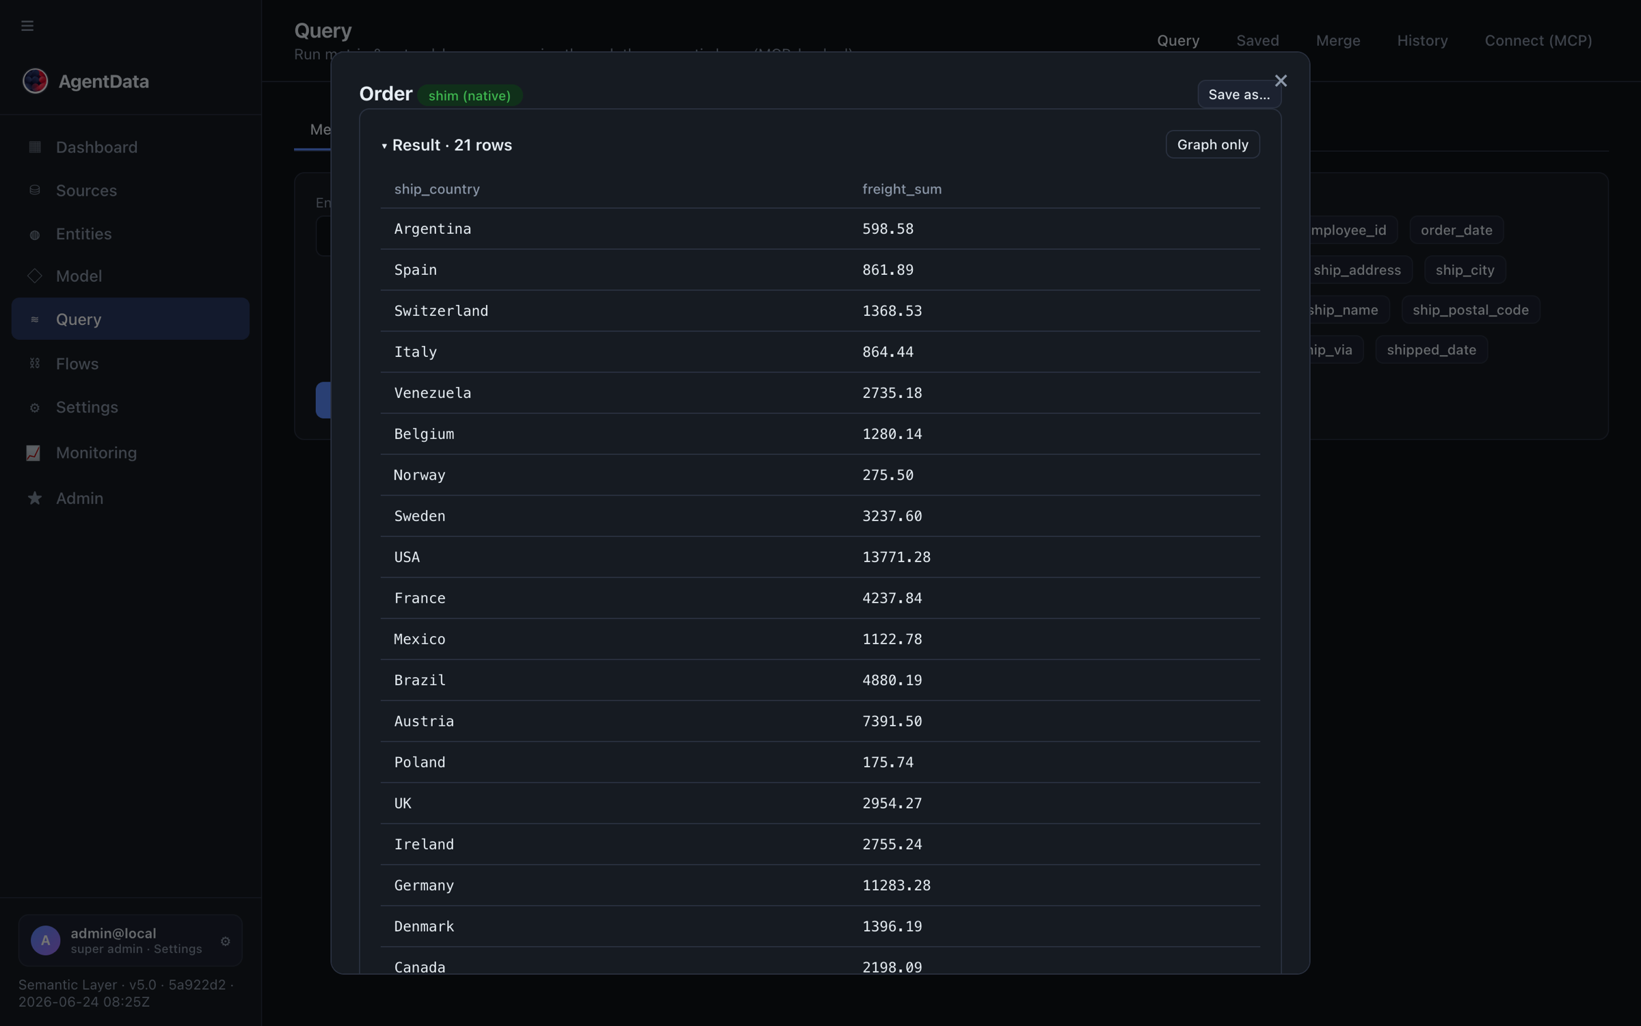Click the Sources database icon
This screenshot has height=1026, width=1641.
pos(35,190)
